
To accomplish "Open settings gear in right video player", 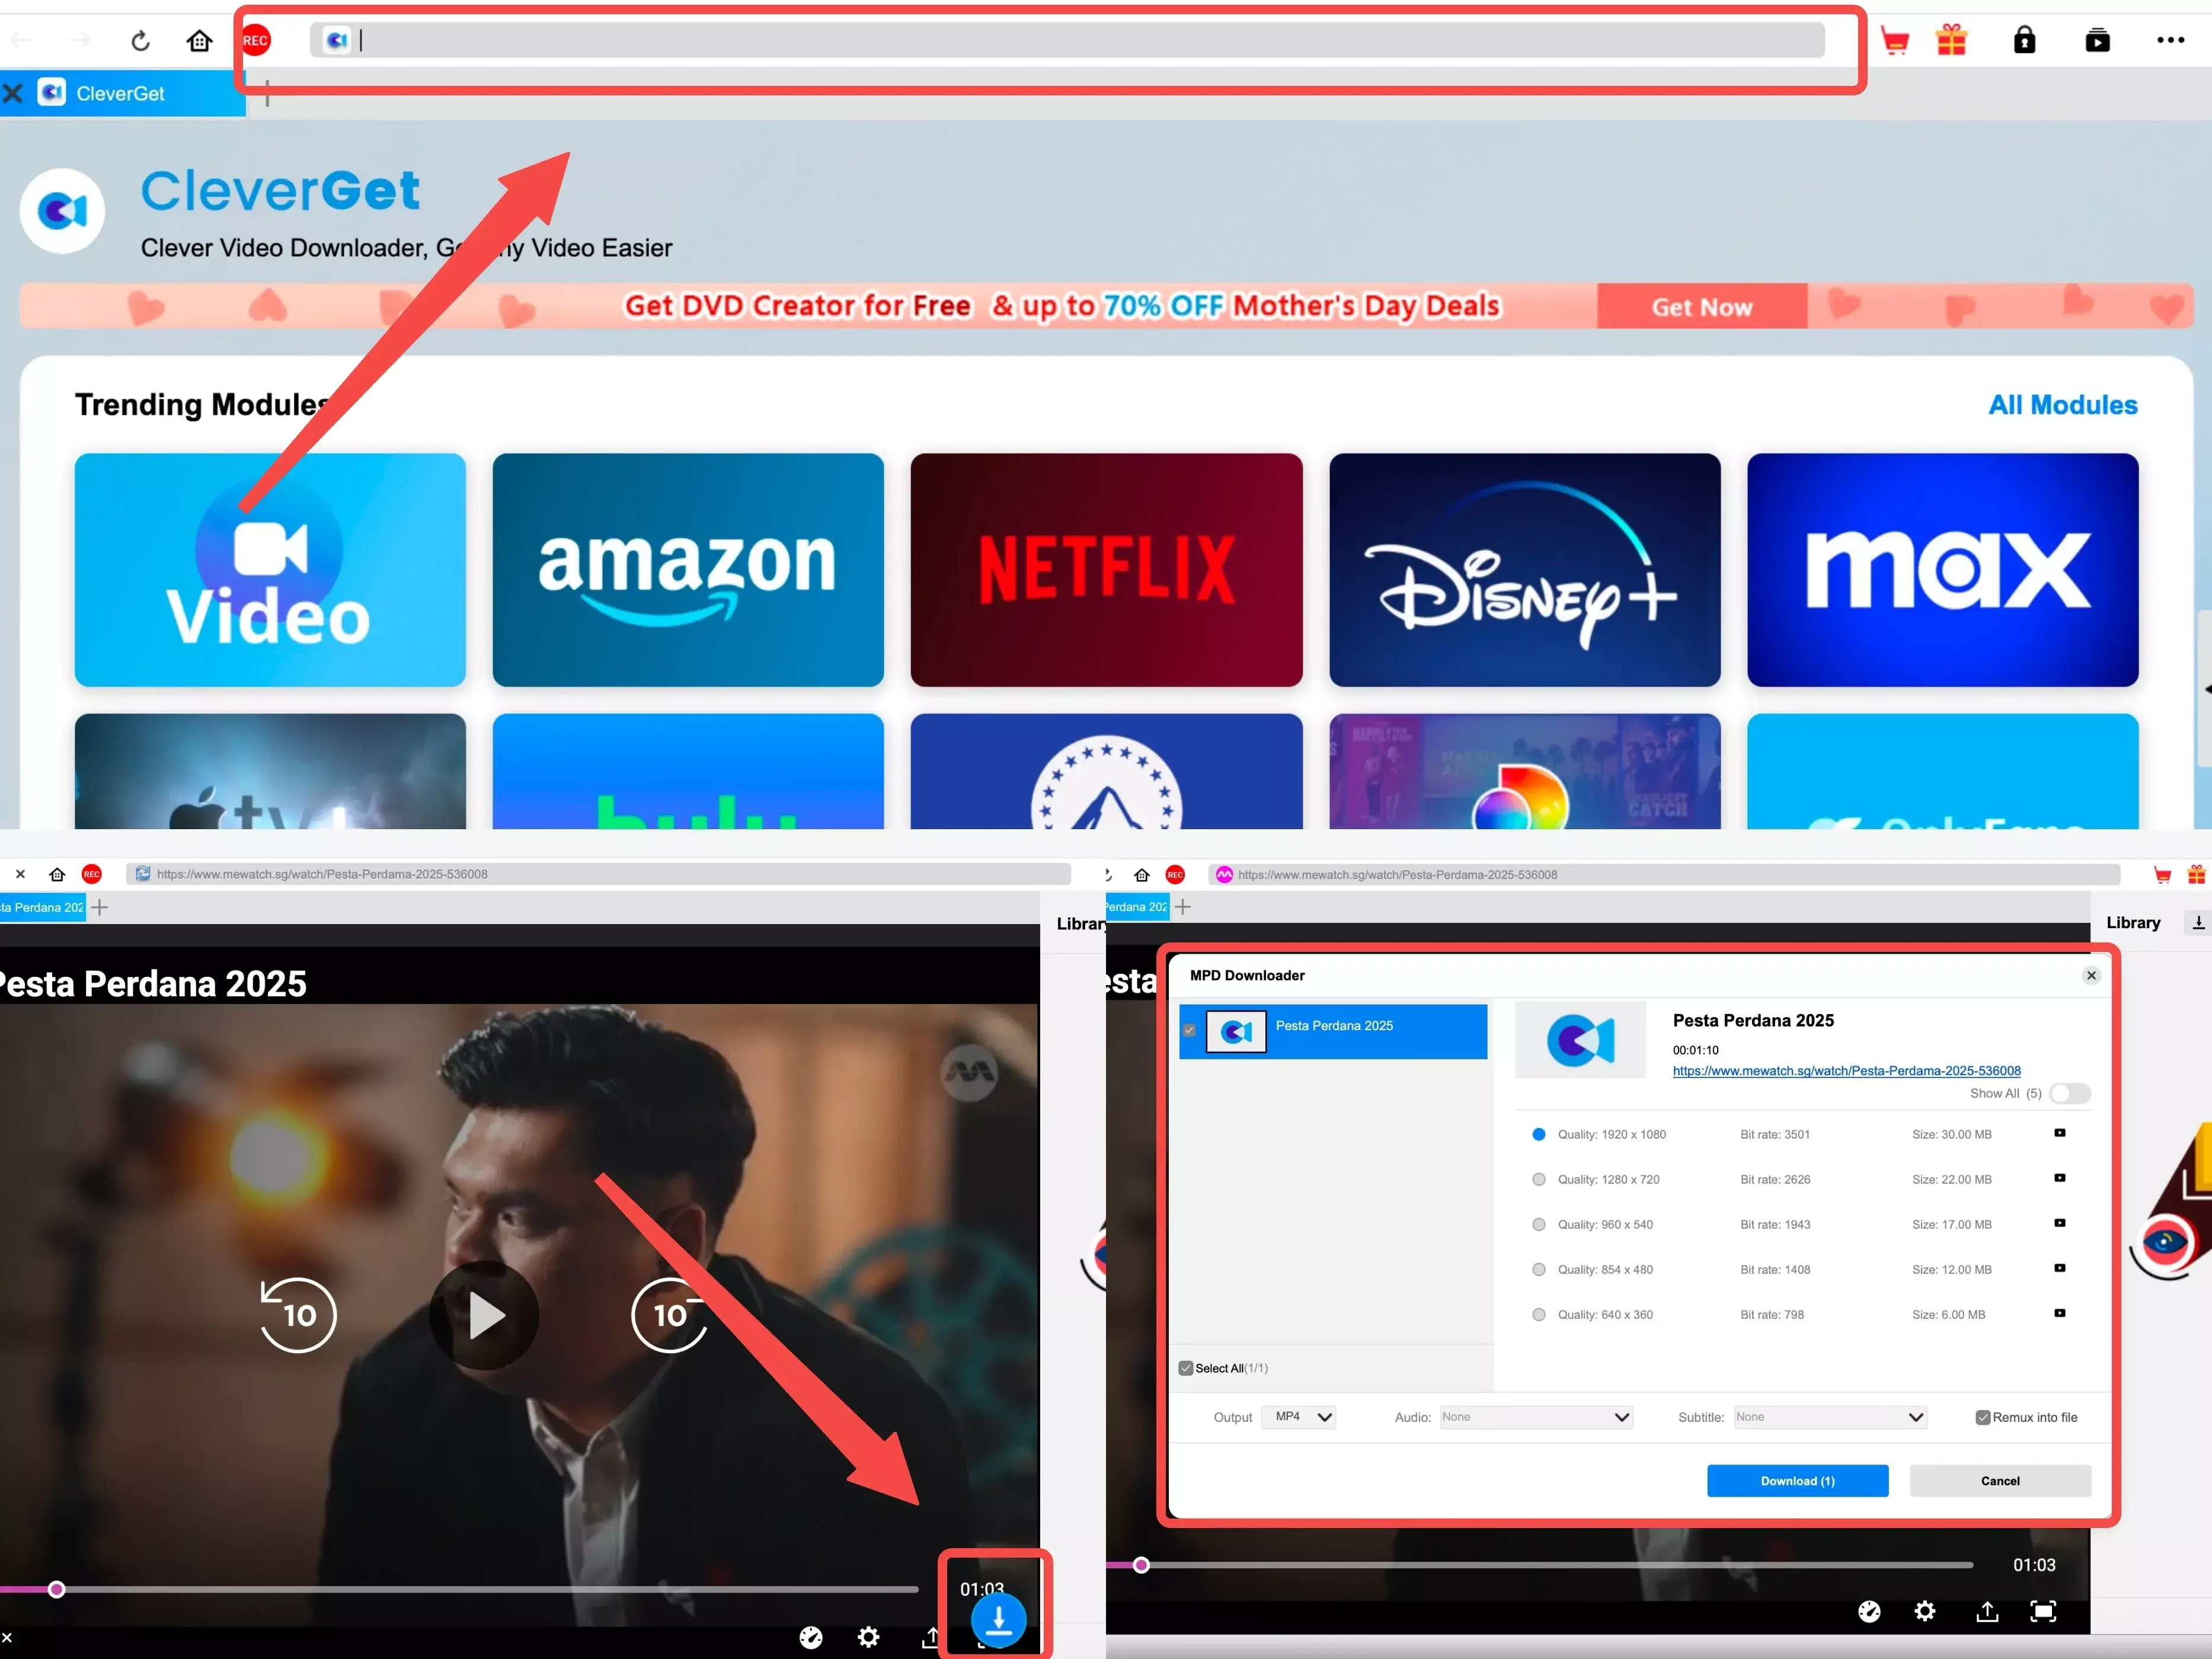I will click(x=1924, y=1611).
